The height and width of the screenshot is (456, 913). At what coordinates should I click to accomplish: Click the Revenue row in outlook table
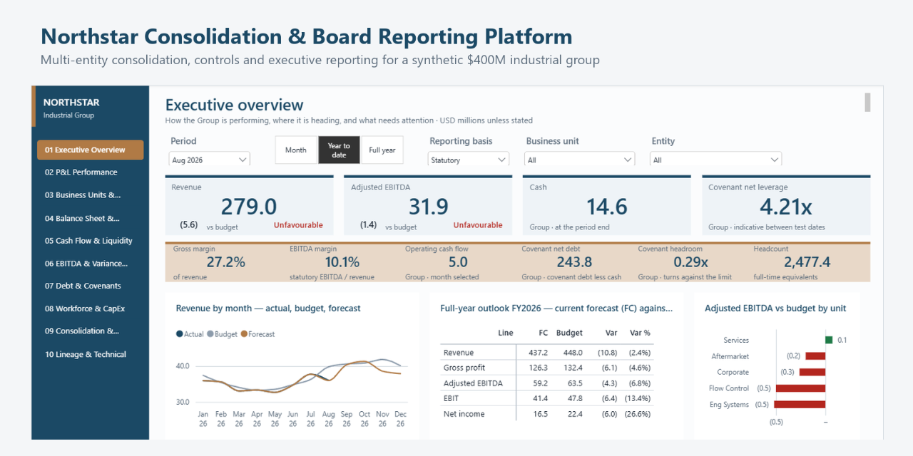click(546, 353)
